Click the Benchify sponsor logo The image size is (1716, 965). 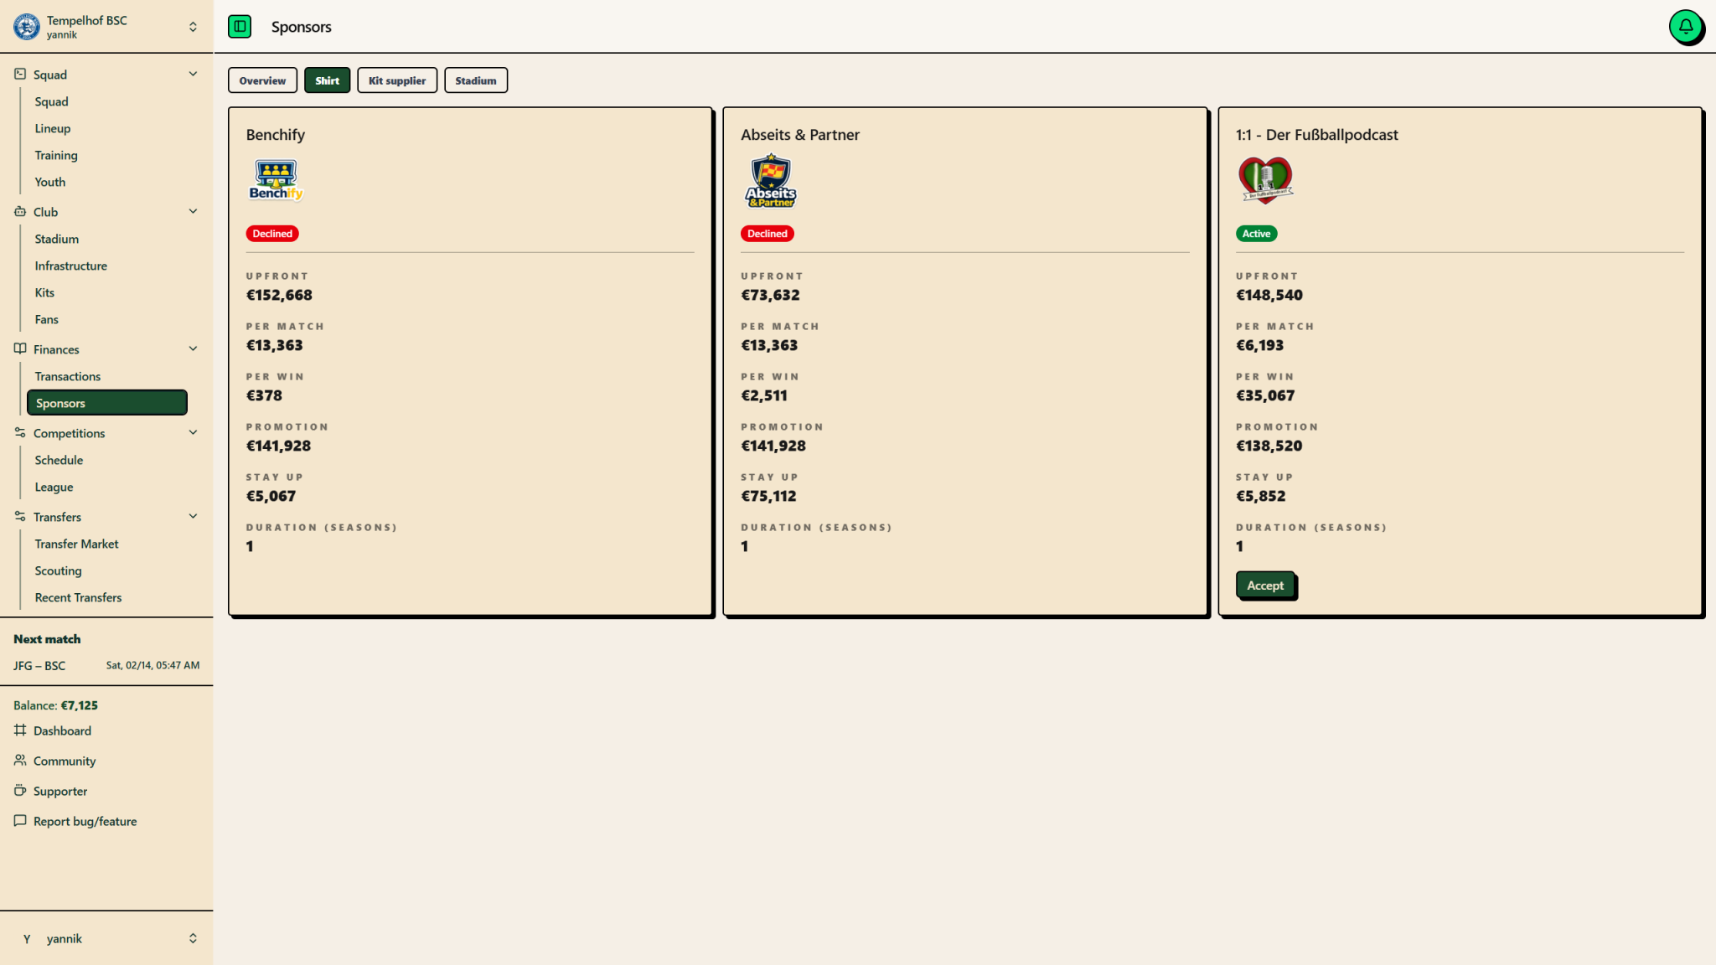276,180
